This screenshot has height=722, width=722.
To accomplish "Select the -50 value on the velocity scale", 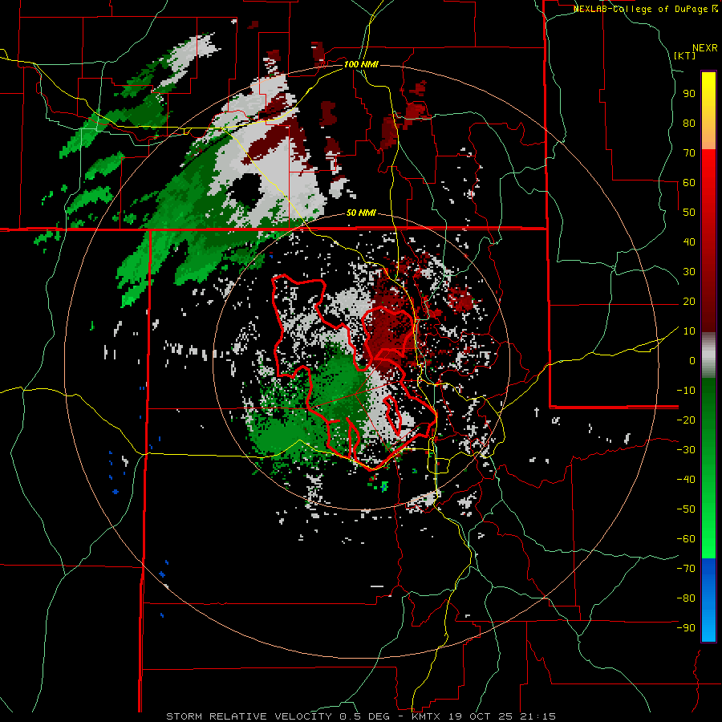I will 686,509.
